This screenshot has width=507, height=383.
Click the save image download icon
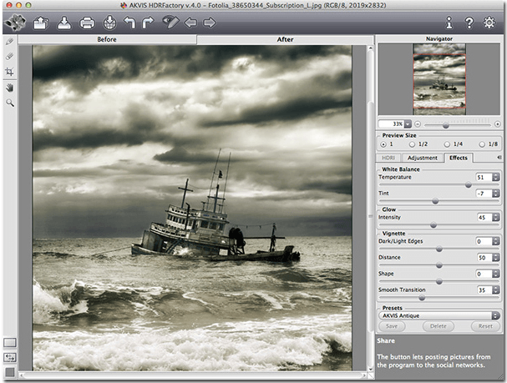click(64, 23)
